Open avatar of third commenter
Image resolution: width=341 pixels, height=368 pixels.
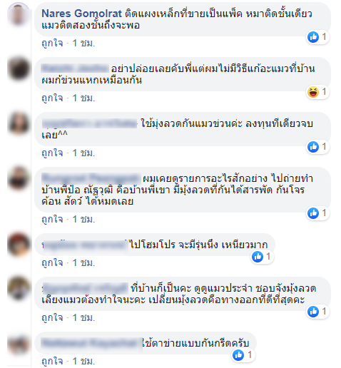pyautogui.click(x=19, y=123)
